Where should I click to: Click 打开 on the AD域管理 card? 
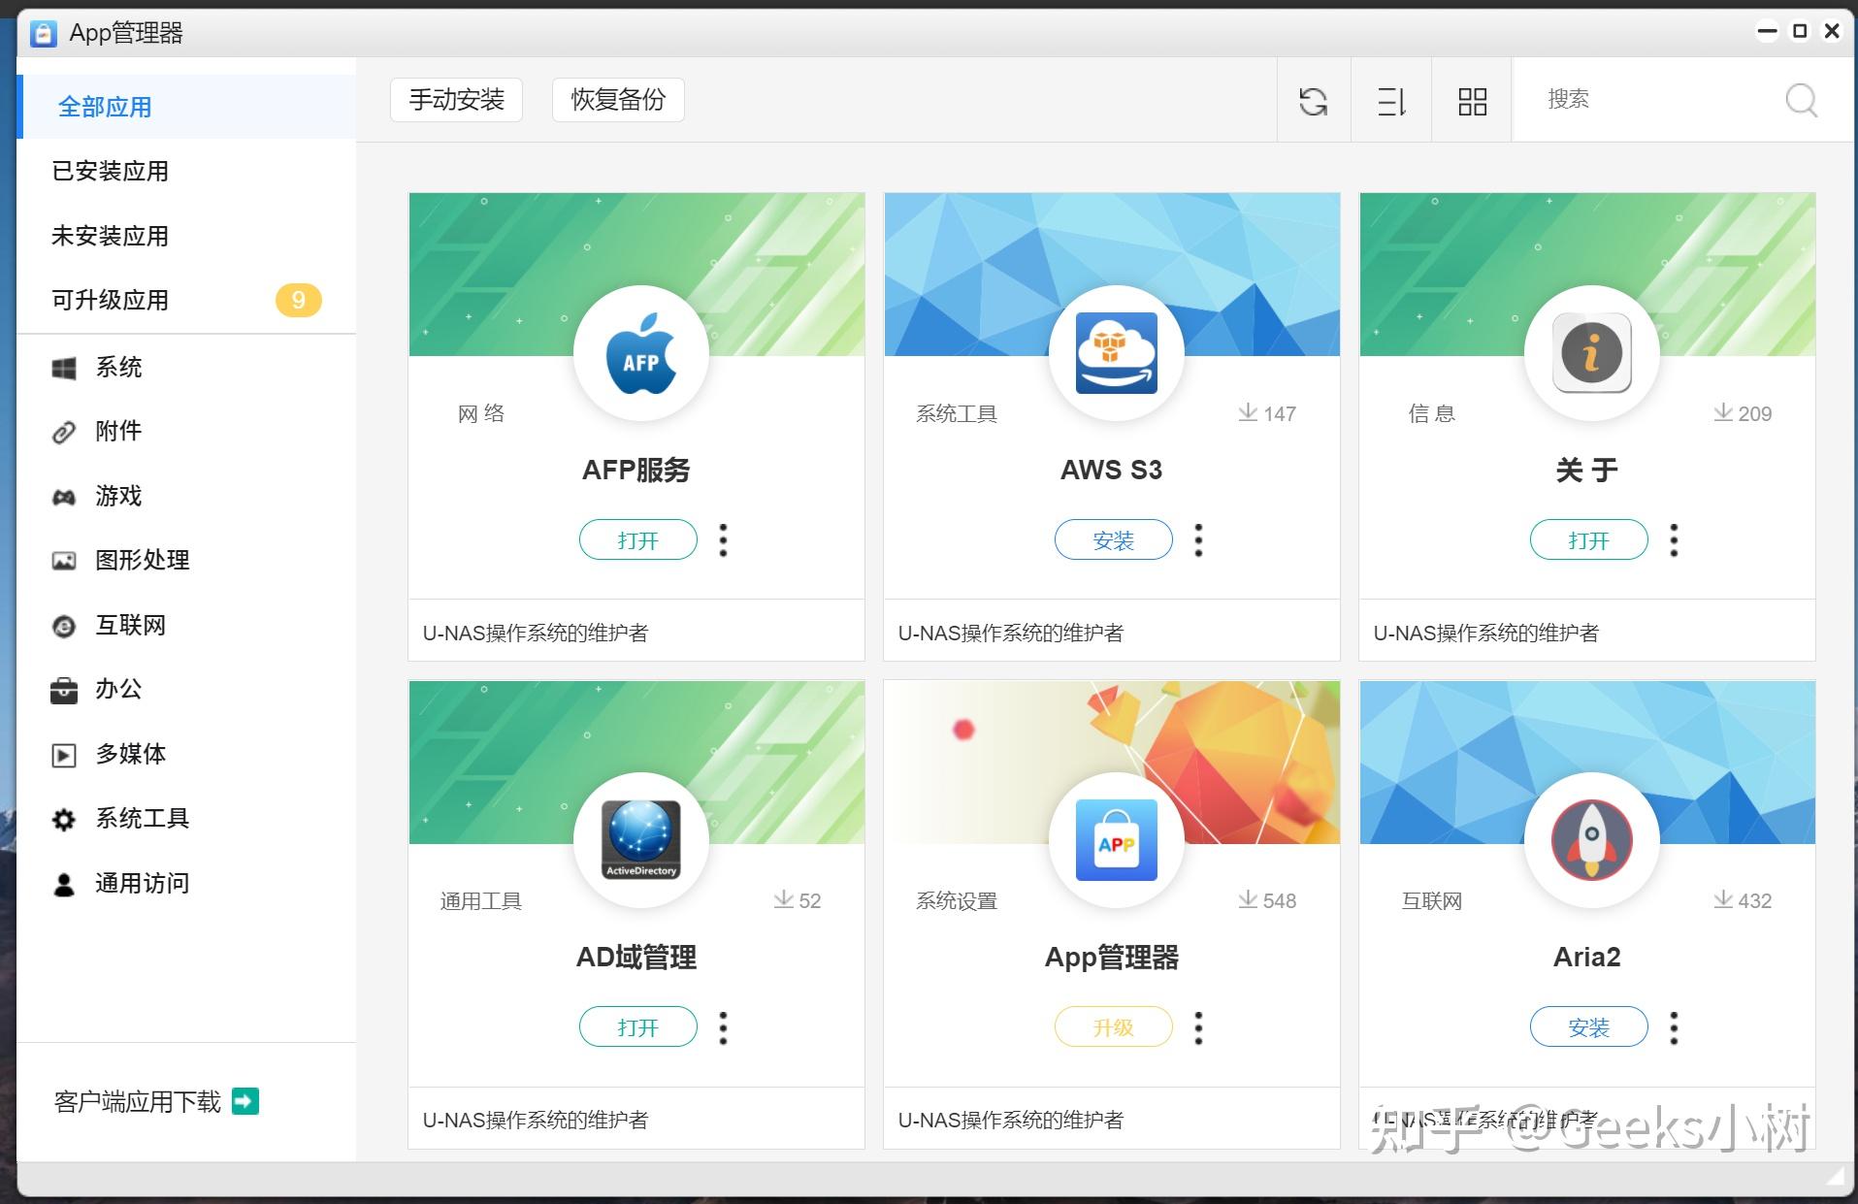(638, 1026)
